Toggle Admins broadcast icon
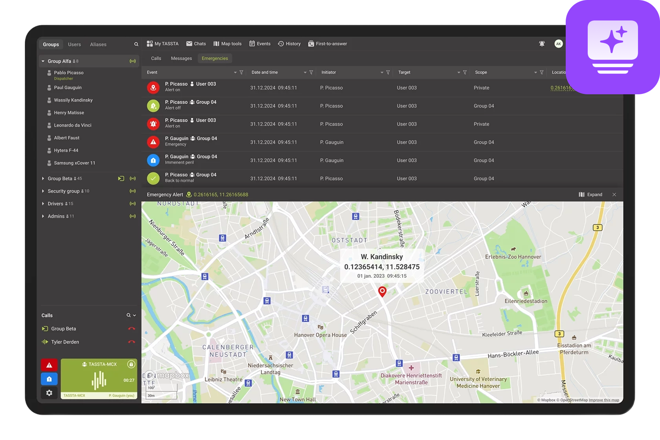This screenshot has height=440, width=660. click(133, 216)
